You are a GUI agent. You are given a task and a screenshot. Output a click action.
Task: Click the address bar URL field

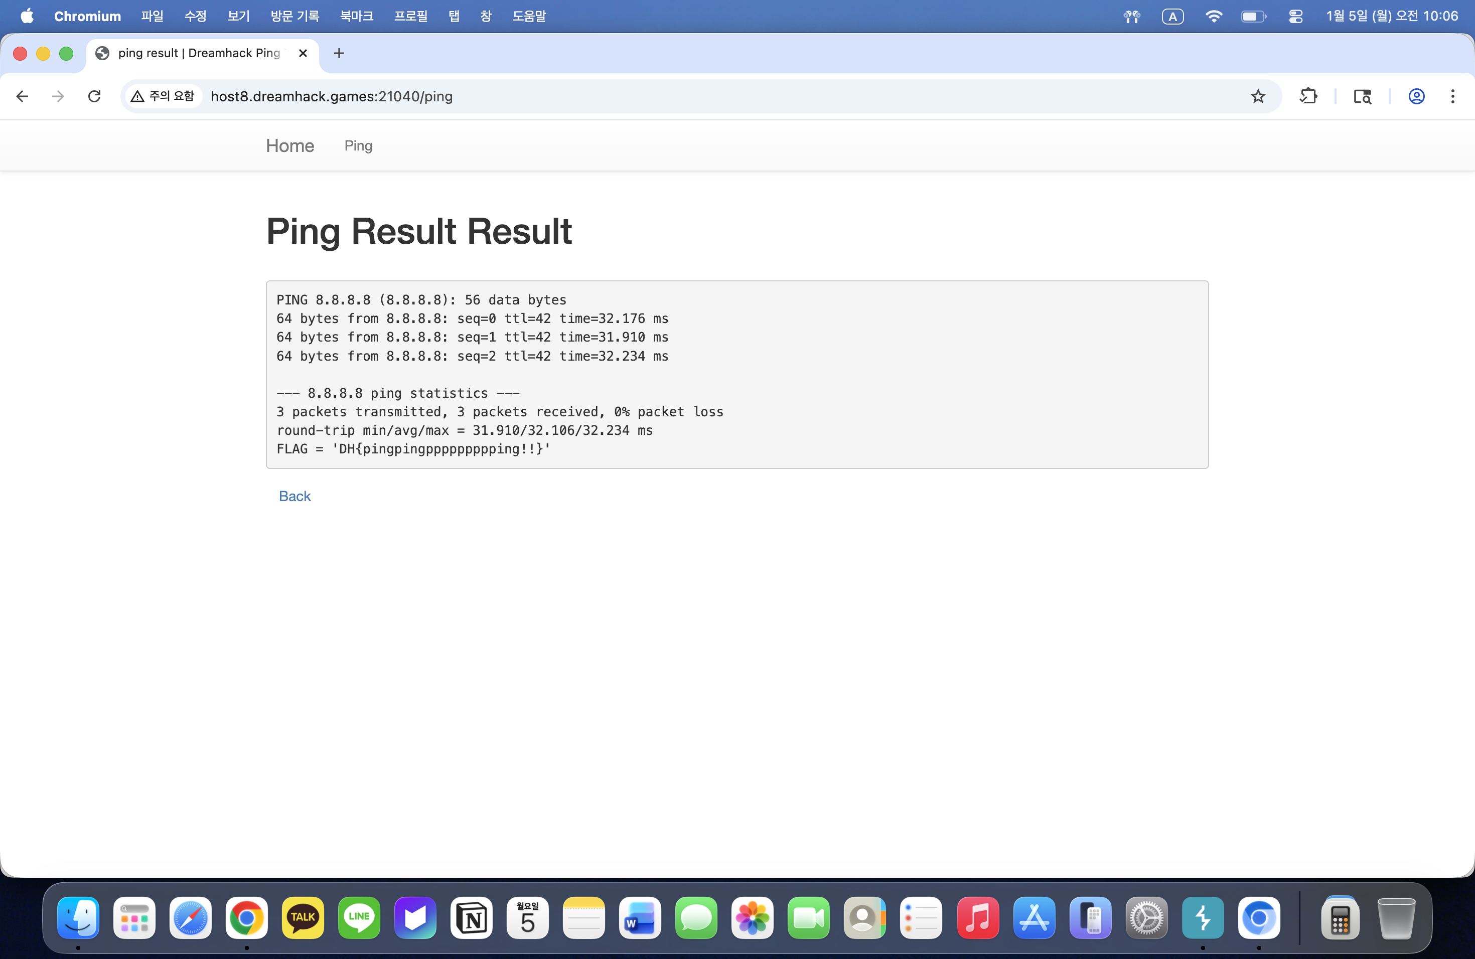620,96
